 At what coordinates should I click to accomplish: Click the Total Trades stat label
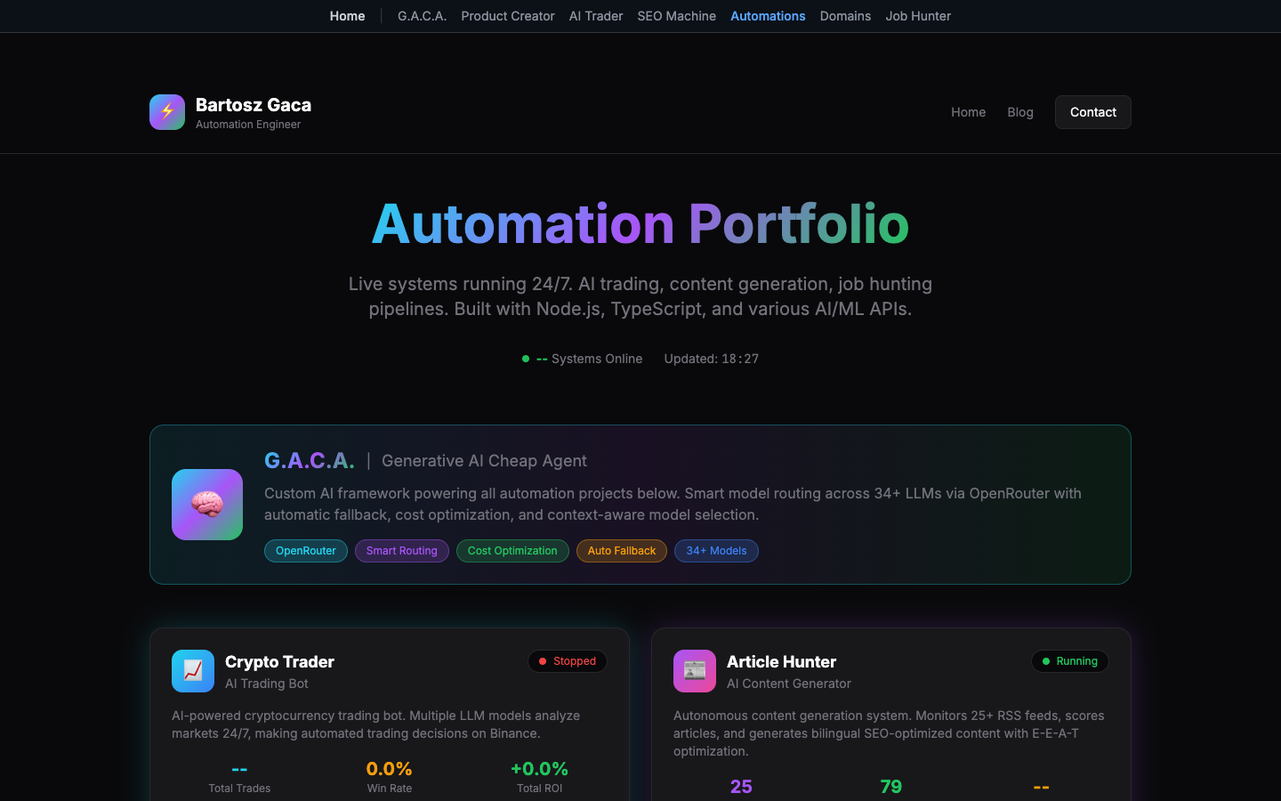point(239,789)
